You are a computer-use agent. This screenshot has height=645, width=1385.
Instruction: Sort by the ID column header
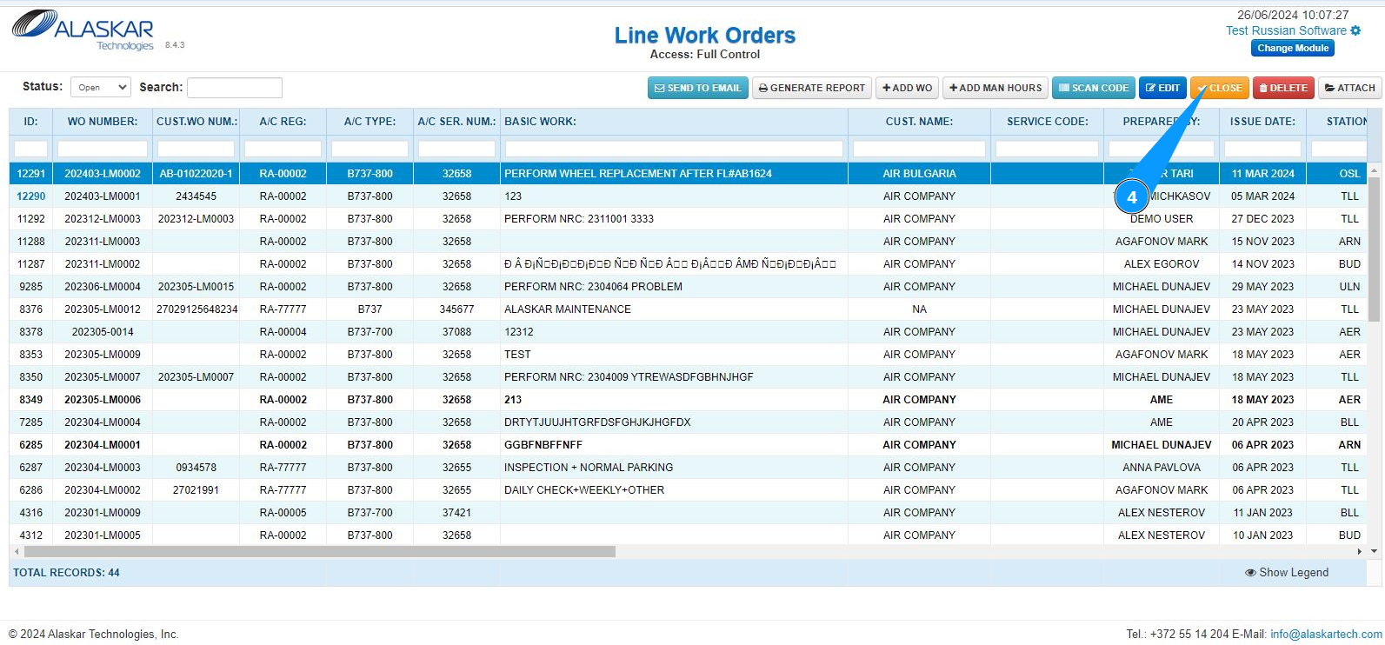pos(31,122)
